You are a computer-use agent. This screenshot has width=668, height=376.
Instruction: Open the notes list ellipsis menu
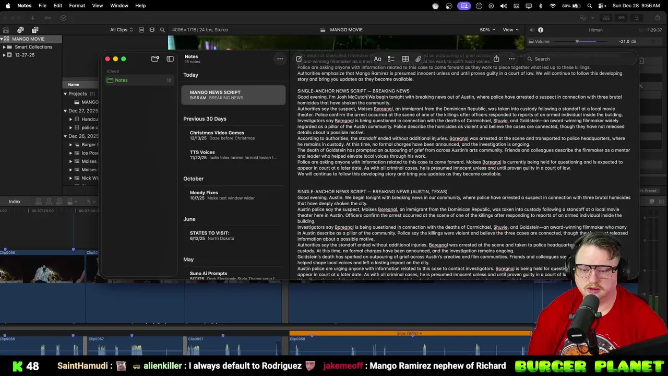280,59
